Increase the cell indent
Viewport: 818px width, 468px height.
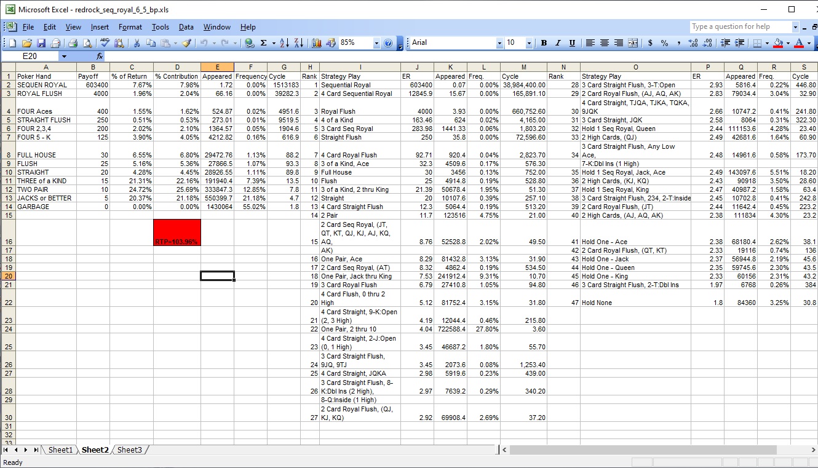[738, 43]
